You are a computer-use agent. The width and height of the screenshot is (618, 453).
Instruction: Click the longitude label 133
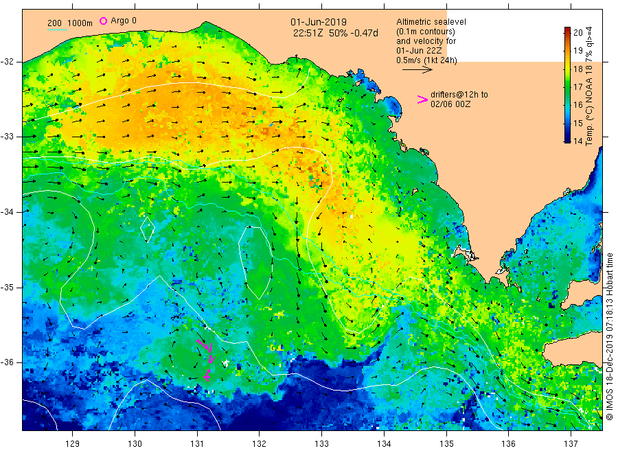click(321, 444)
